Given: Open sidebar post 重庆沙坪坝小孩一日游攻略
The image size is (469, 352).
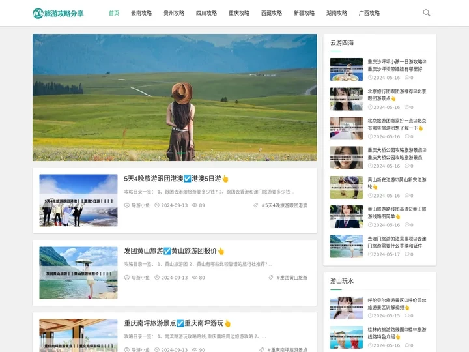Looking at the screenshot, I should (397, 65).
